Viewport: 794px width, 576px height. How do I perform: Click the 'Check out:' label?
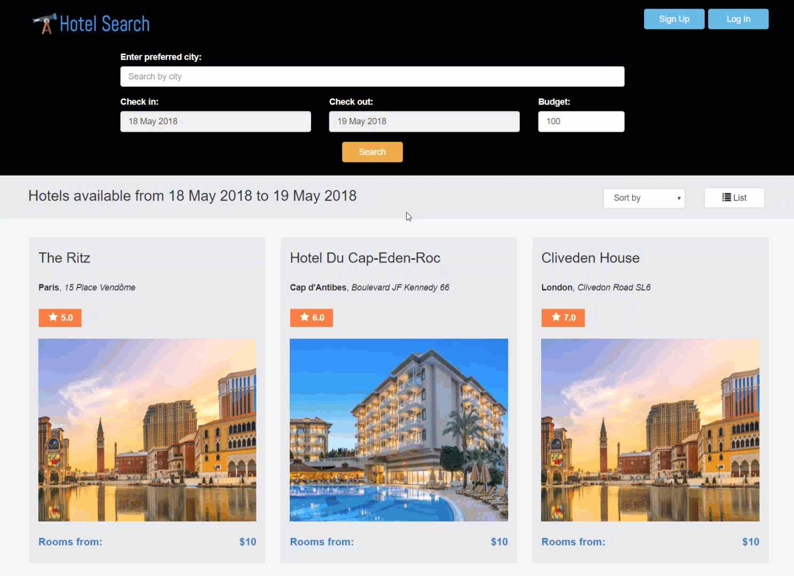(x=351, y=102)
